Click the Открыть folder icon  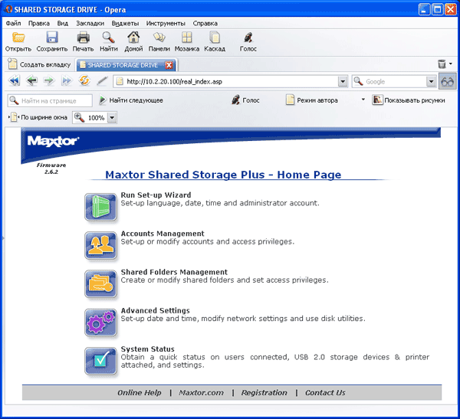coord(18,38)
